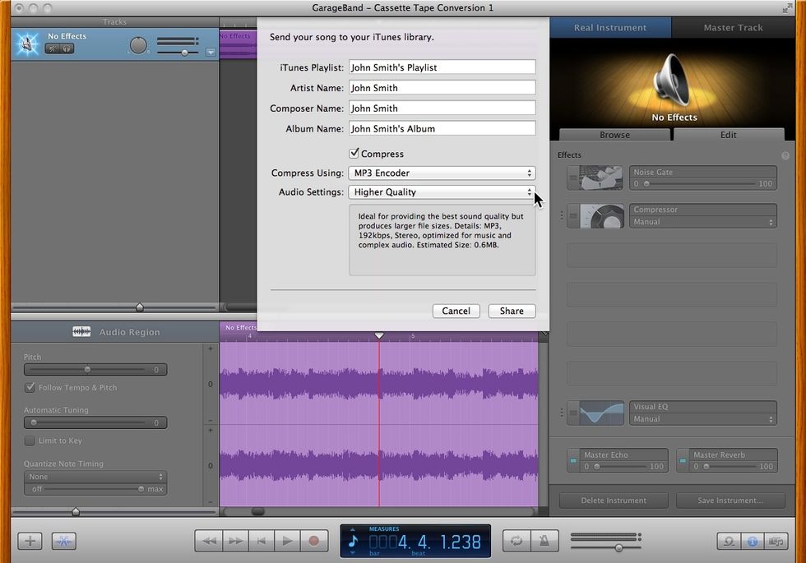
Task: Open the Browse tab
Action: (x=614, y=134)
